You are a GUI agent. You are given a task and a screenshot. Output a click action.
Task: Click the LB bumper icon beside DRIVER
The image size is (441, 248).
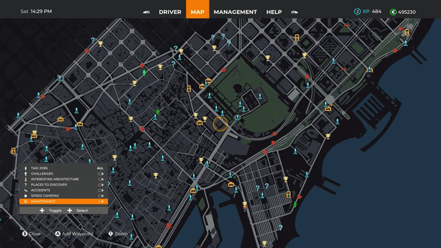coord(146,12)
